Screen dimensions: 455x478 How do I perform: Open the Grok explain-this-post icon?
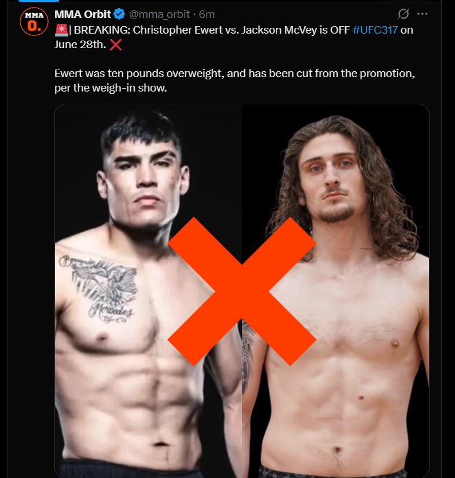tap(403, 14)
